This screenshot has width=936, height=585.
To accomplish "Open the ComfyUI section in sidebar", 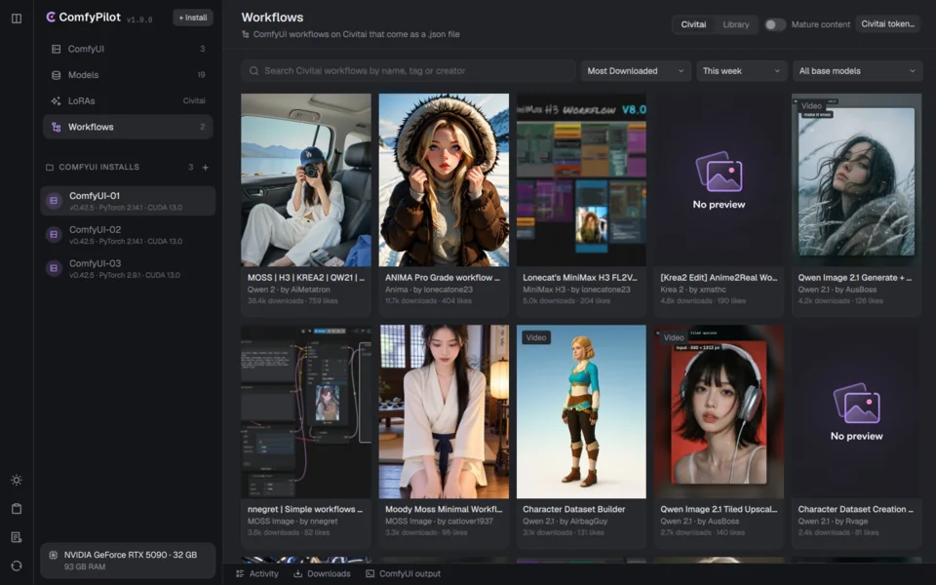I will point(128,49).
